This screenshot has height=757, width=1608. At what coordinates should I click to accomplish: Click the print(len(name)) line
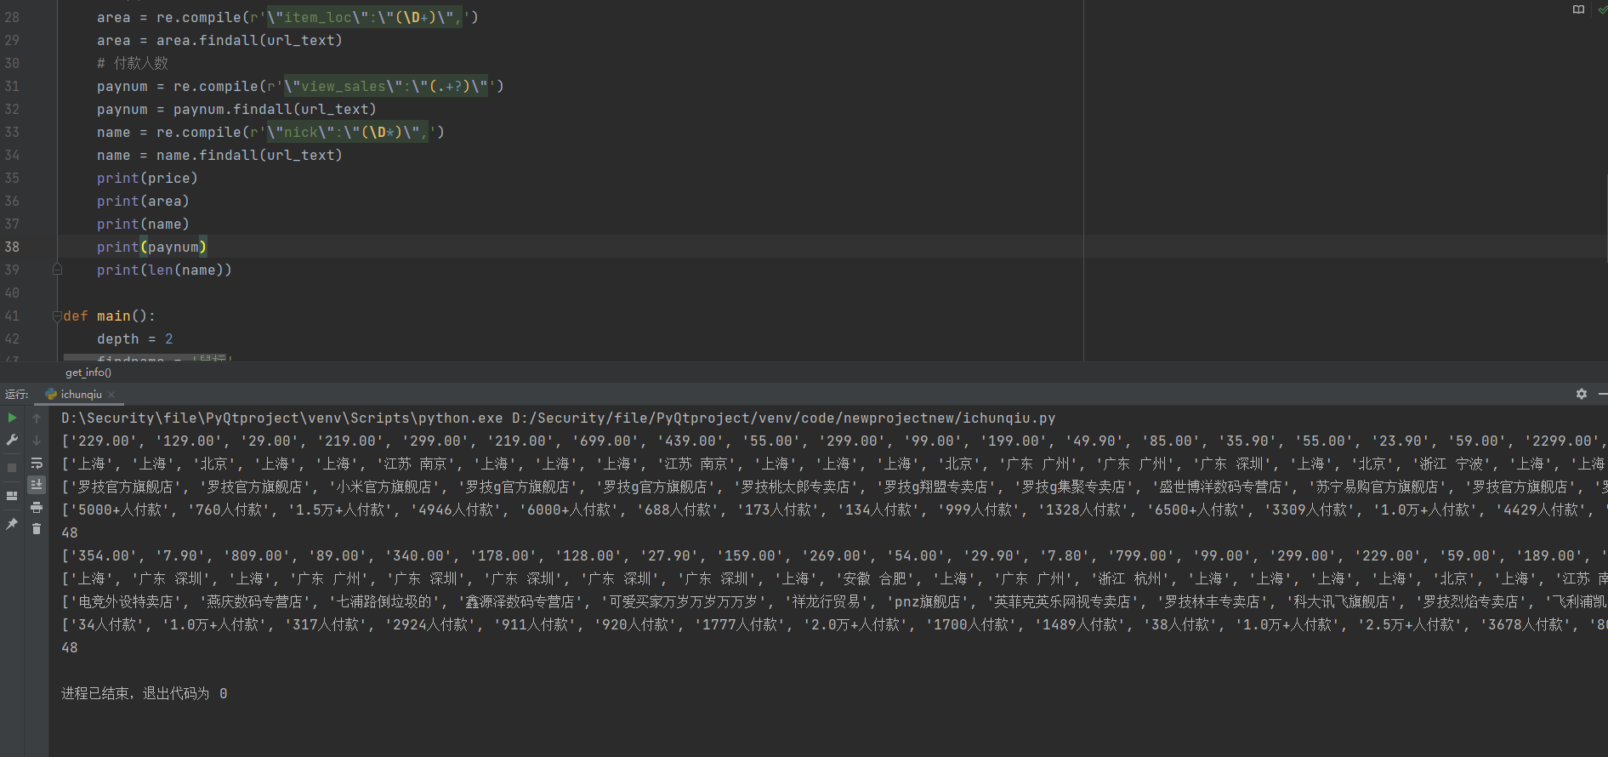pyautogui.click(x=164, y=270)
